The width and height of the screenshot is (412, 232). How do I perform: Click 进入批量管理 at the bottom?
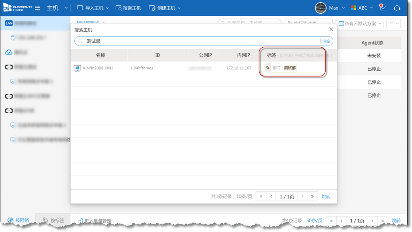pos(94,221)
